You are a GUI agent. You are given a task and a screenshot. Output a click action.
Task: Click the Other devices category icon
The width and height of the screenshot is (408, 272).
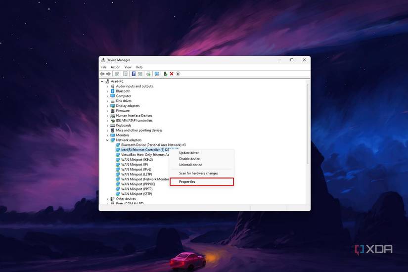[112, 199]
